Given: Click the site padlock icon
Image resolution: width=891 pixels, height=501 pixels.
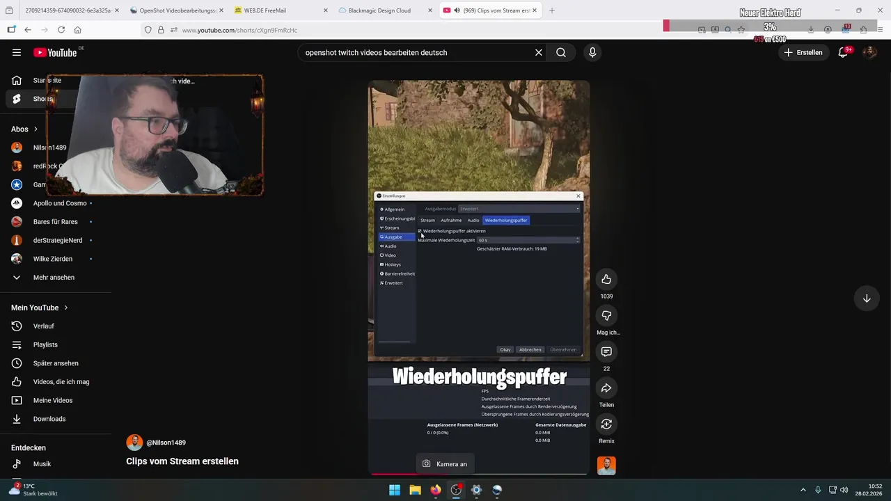Looking at the screenshot, I should click(161, 30).
